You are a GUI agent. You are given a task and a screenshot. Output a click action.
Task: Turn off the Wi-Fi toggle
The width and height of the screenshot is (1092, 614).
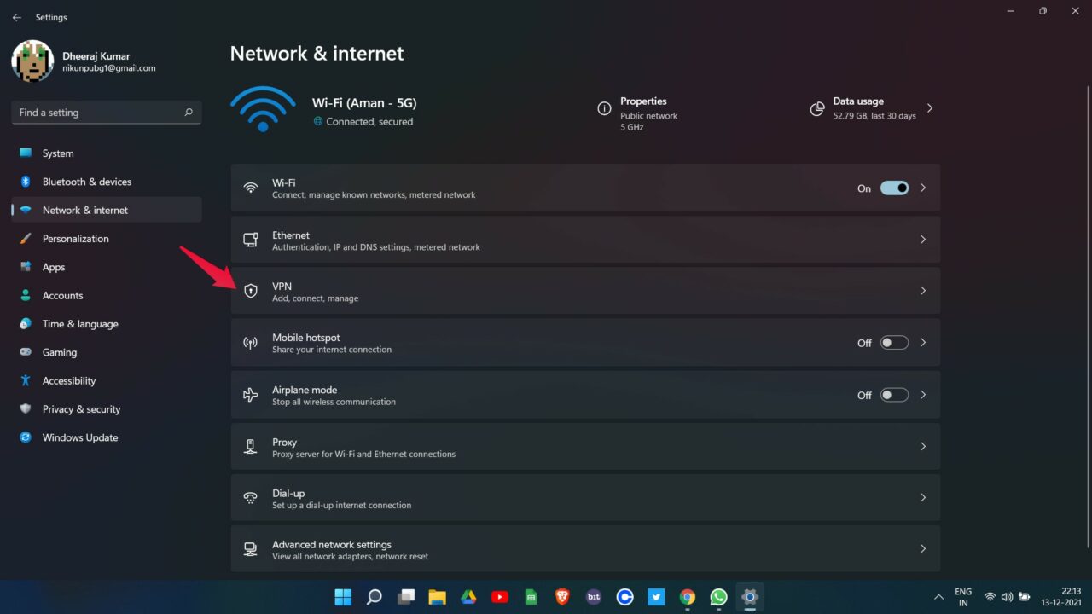pyautogui.click(x=894, y=188)
